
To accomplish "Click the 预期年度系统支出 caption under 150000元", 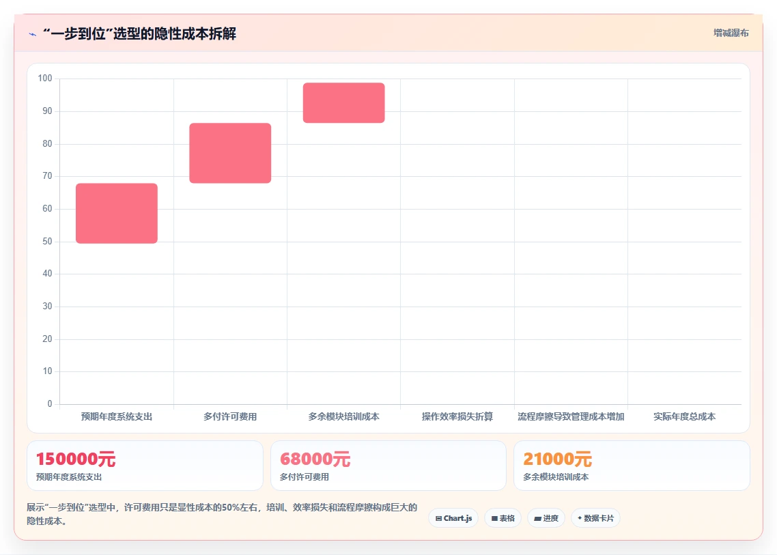I will (x=69, y=477).
